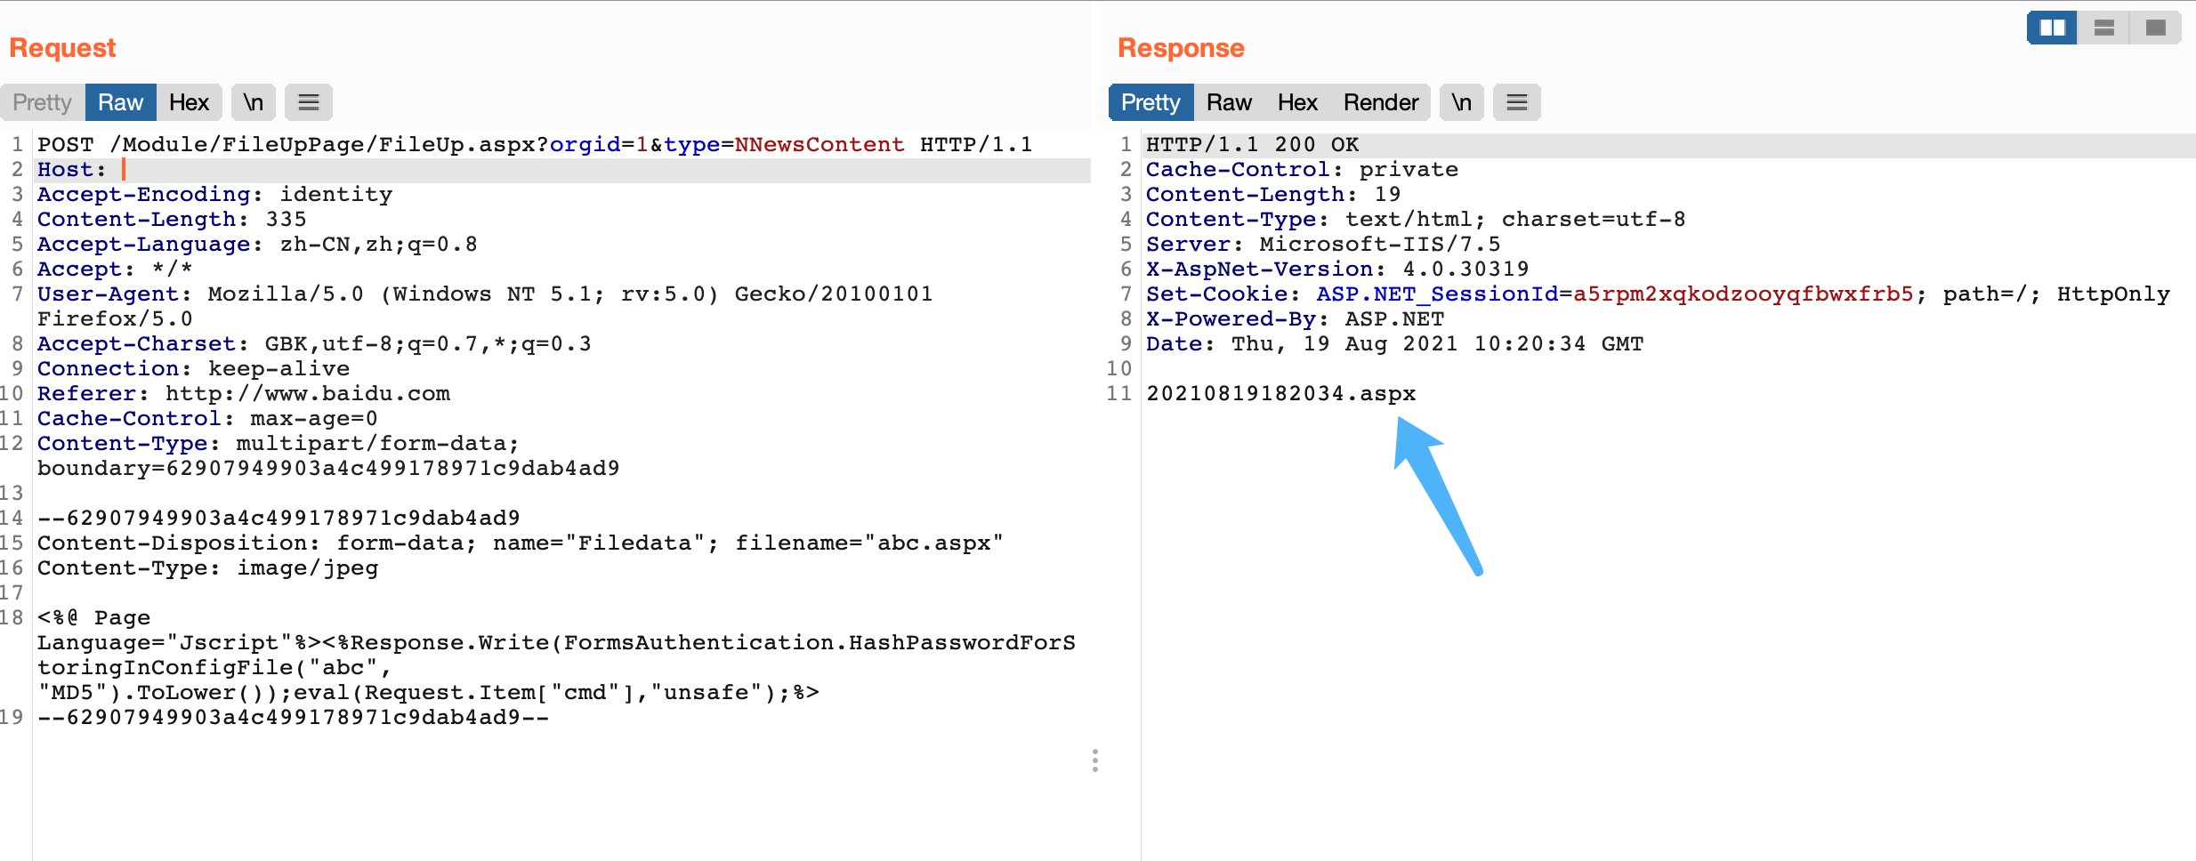Click the 'Cache-Control: private' response header
Screen dimensions: 2196x861
click(x=1302, y=170)
